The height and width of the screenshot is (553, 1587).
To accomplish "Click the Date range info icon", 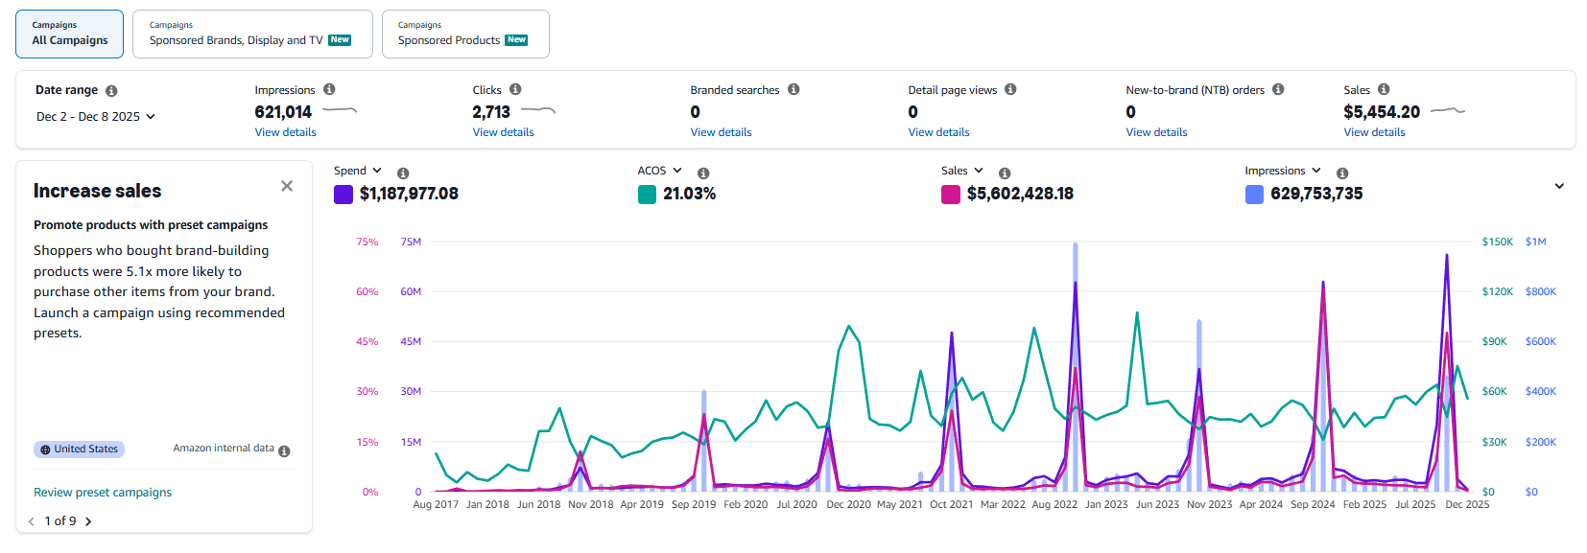I will 111,91.
